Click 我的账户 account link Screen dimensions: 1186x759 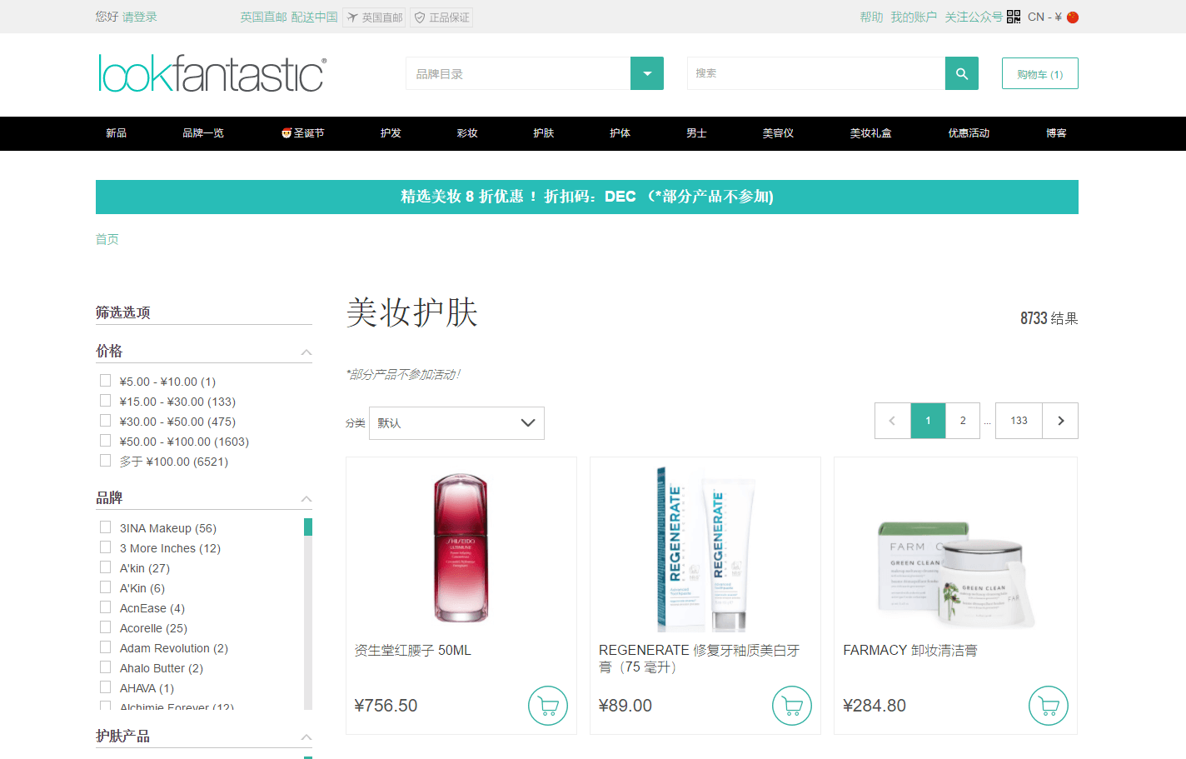coord(914,17)
